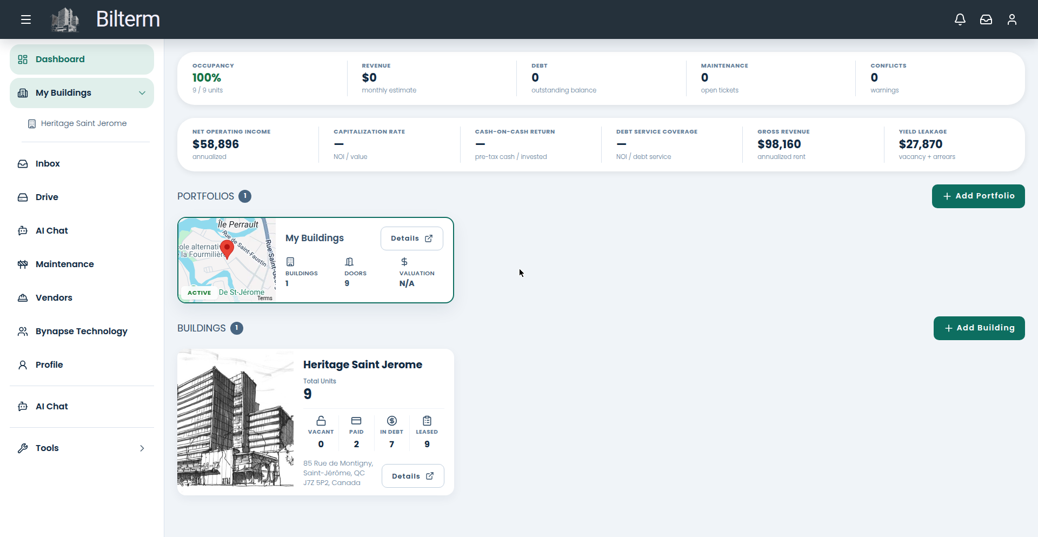Collapse the My Buildings chevron
Screen dimensions: 1038x537
pos(142,93)
